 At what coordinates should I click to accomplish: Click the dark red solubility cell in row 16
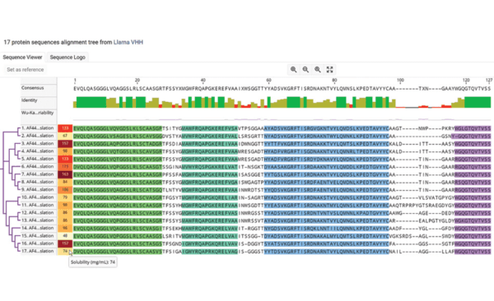(65, 243)
